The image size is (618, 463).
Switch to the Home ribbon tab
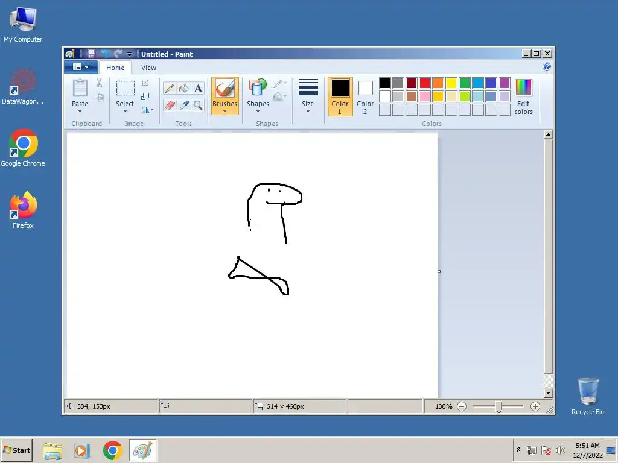pyautogui.click(x=115, y=68)
